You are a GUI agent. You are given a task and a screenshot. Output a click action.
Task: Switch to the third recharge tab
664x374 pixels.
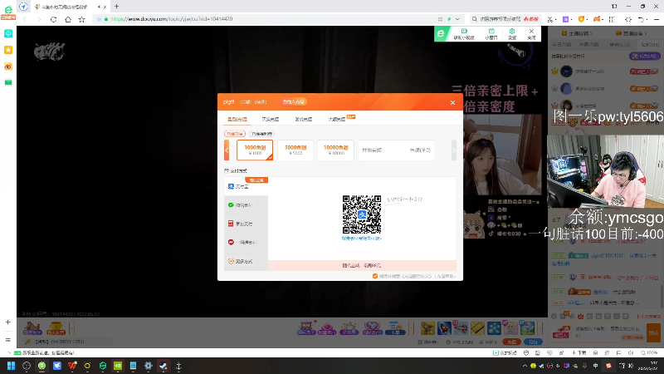point(303,119)
